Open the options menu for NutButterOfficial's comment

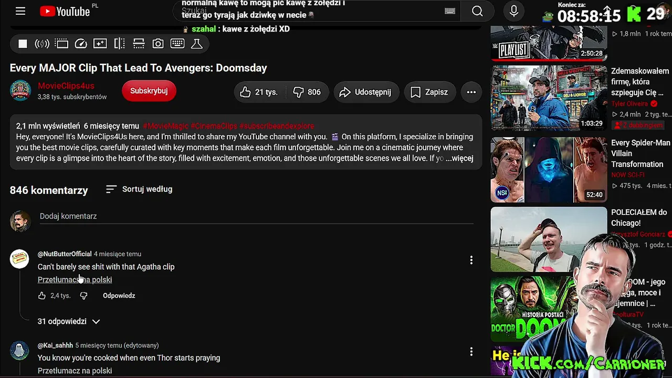(x=471, y=260)
